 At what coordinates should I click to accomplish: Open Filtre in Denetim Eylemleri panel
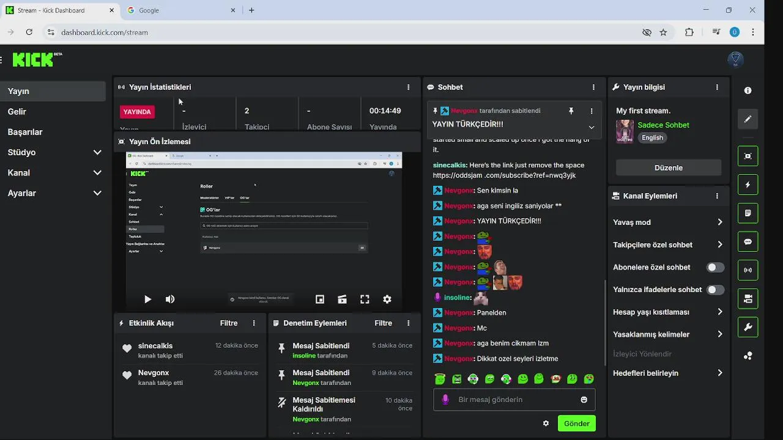click(384, 323)
